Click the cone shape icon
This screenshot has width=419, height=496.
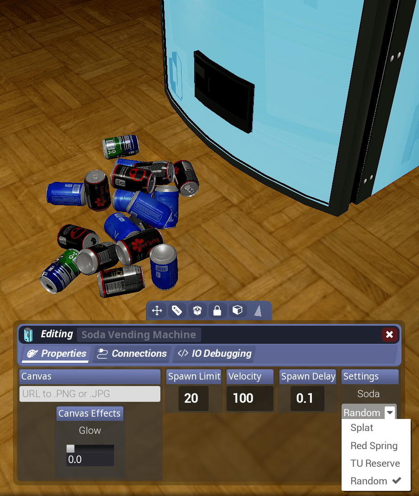coord(258,310)
